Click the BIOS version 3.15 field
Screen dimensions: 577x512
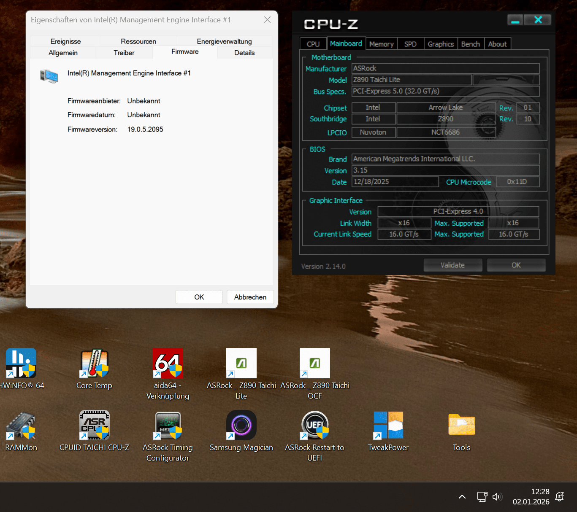pyautogui.click(x=446, y=170)
